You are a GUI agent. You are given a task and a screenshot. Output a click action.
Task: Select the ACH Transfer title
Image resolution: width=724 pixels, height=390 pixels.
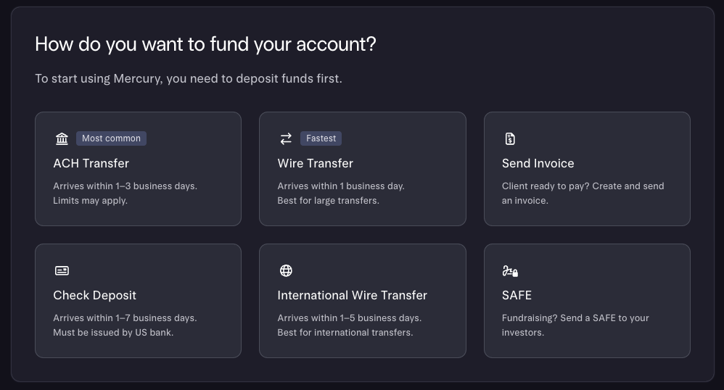tap(91, 163)
